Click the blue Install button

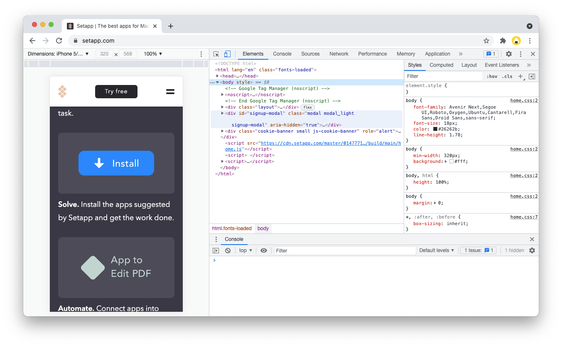(x=116, y=163)
